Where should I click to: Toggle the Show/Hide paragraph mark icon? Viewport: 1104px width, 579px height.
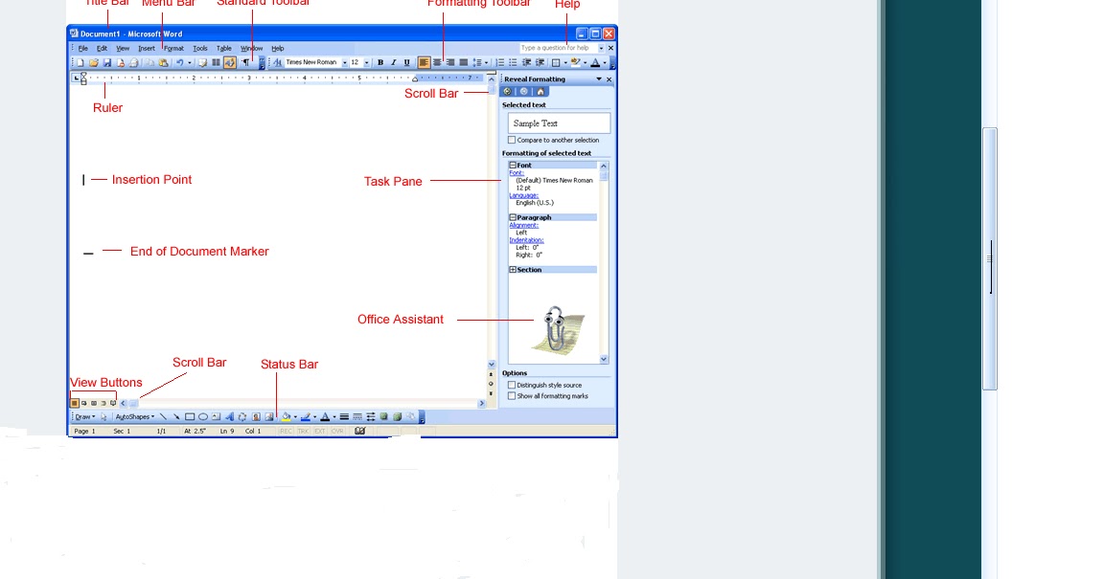tap(245, 62)
